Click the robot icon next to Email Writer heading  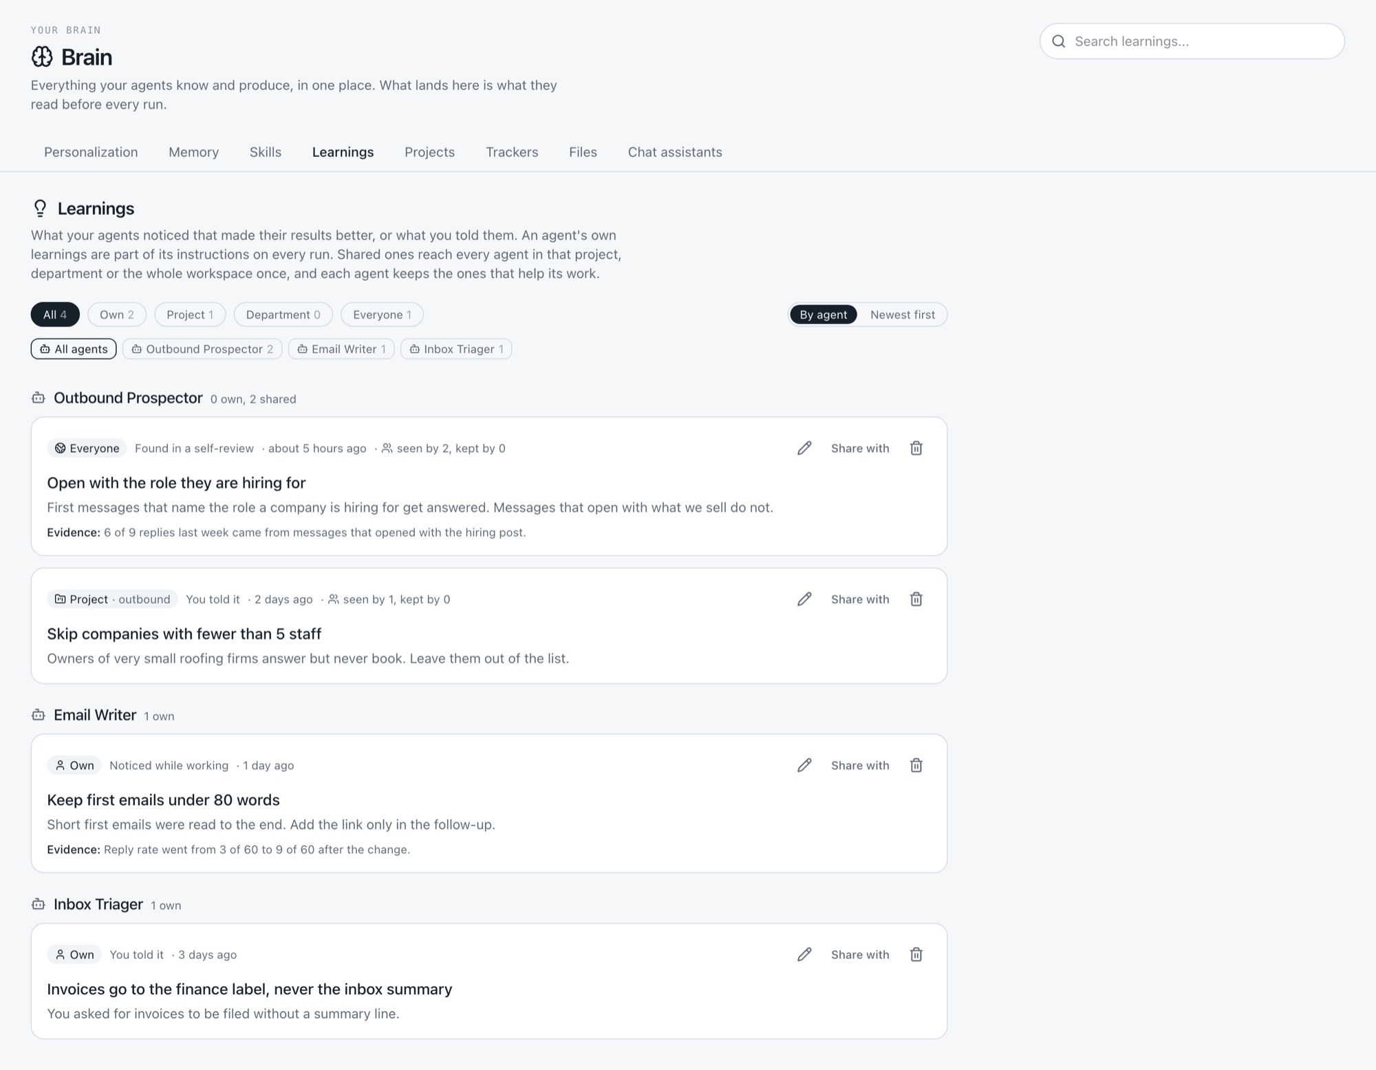[39, 715]
